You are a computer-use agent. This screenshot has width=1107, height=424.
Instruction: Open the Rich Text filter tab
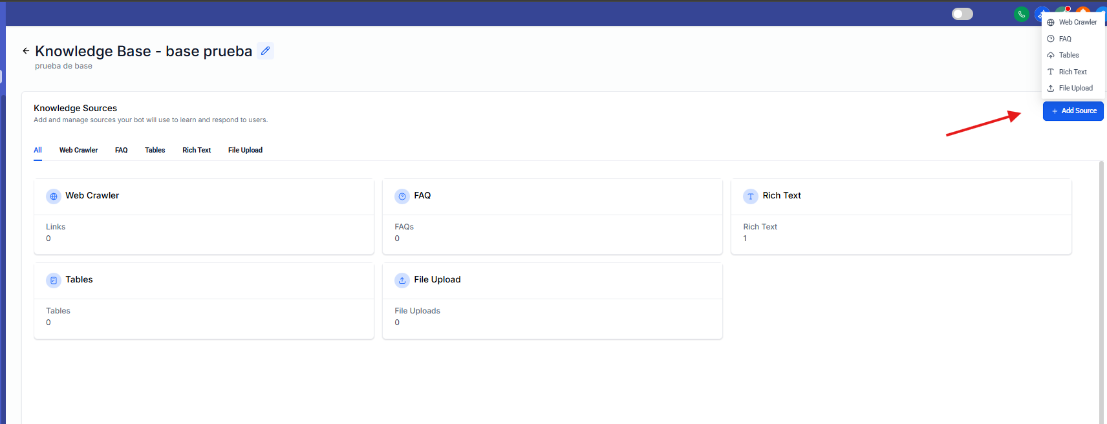(197, 150)
